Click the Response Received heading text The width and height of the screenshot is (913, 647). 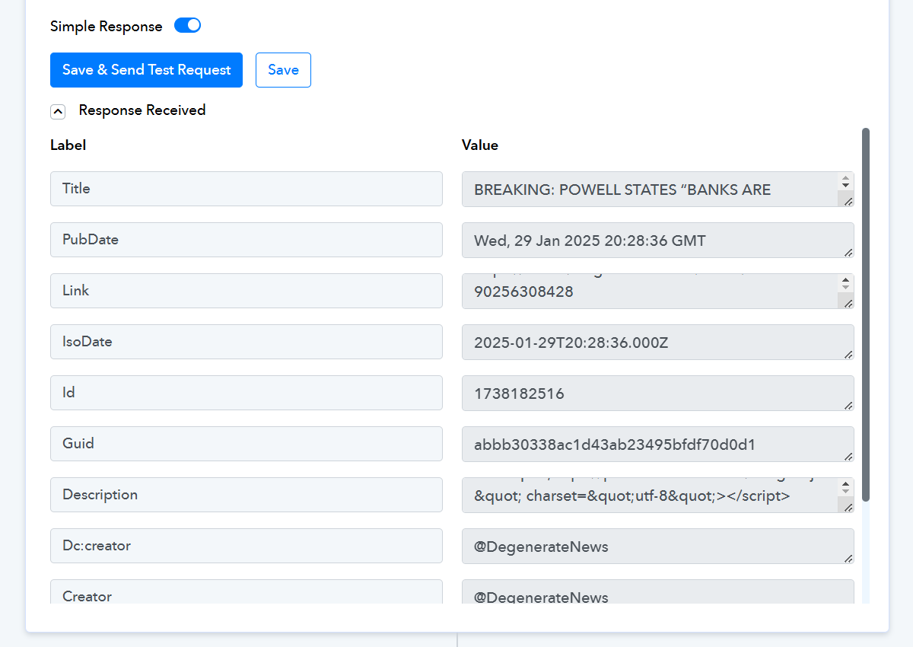click(x=142, y=110)
